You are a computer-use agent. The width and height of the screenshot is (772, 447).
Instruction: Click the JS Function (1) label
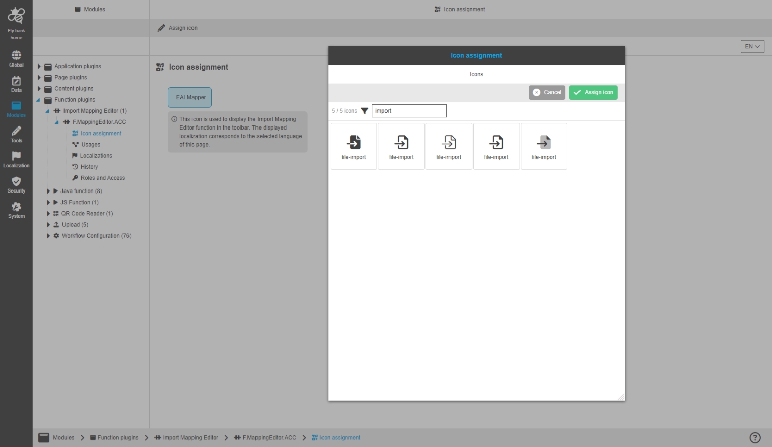pos(80,202)
